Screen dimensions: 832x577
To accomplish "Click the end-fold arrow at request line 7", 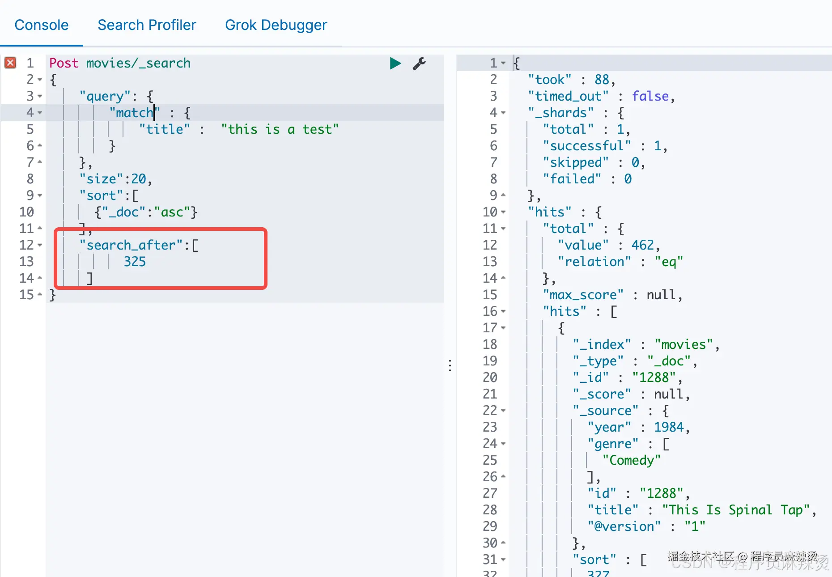I will (x=40, y=162).
